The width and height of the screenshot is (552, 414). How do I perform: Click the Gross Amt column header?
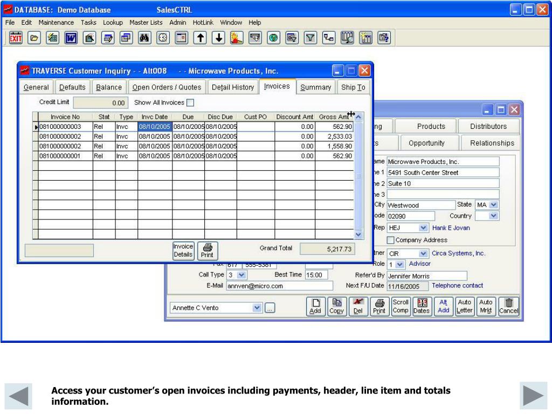pyautogui.click(x=334, y=117)
